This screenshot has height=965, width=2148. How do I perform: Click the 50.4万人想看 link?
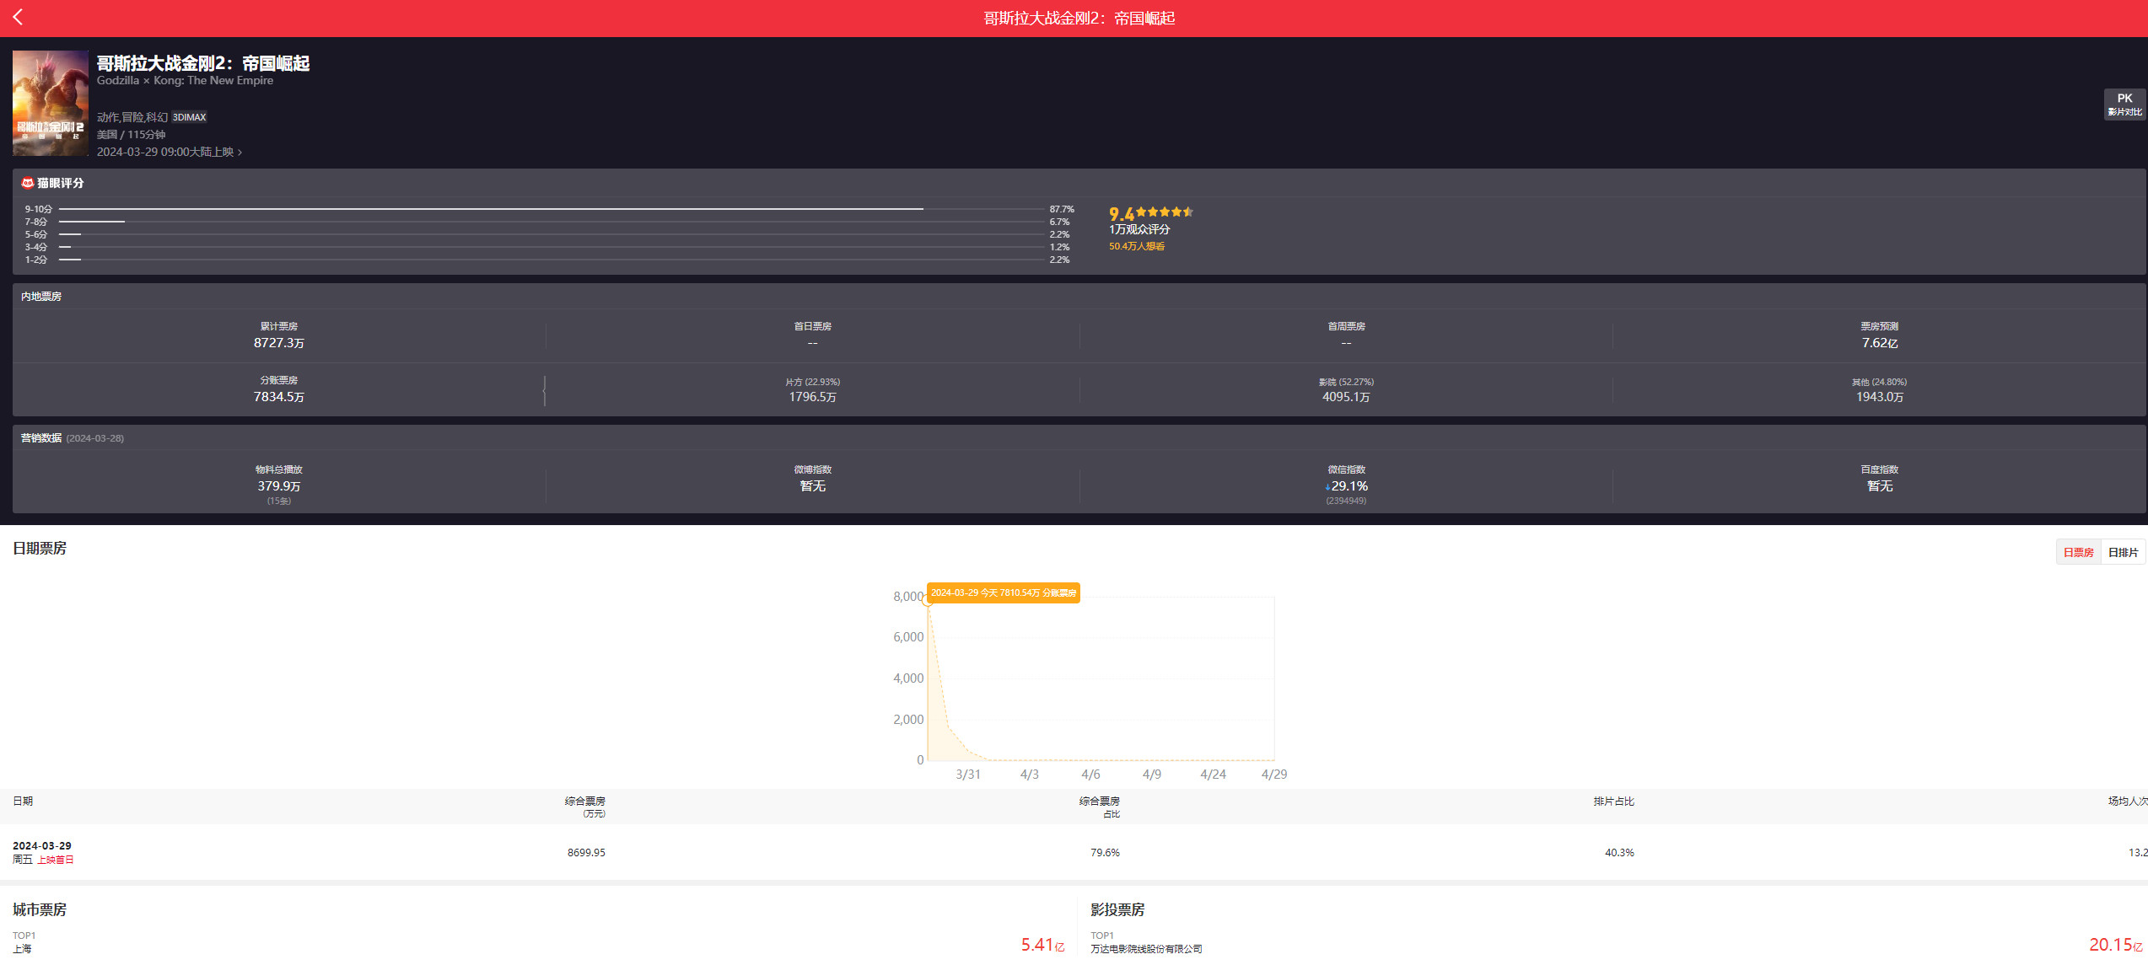coord(1136,246)
